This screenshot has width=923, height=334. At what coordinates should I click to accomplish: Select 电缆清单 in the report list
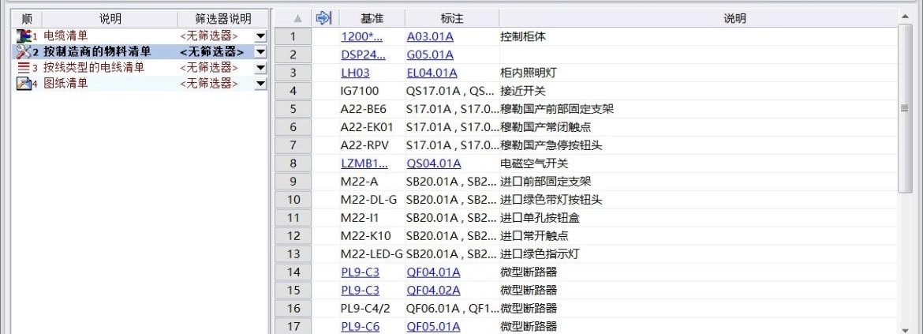pyautogui.click(x=65, y=36)
